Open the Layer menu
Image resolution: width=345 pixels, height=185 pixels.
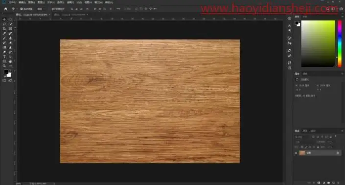point(41,2)
